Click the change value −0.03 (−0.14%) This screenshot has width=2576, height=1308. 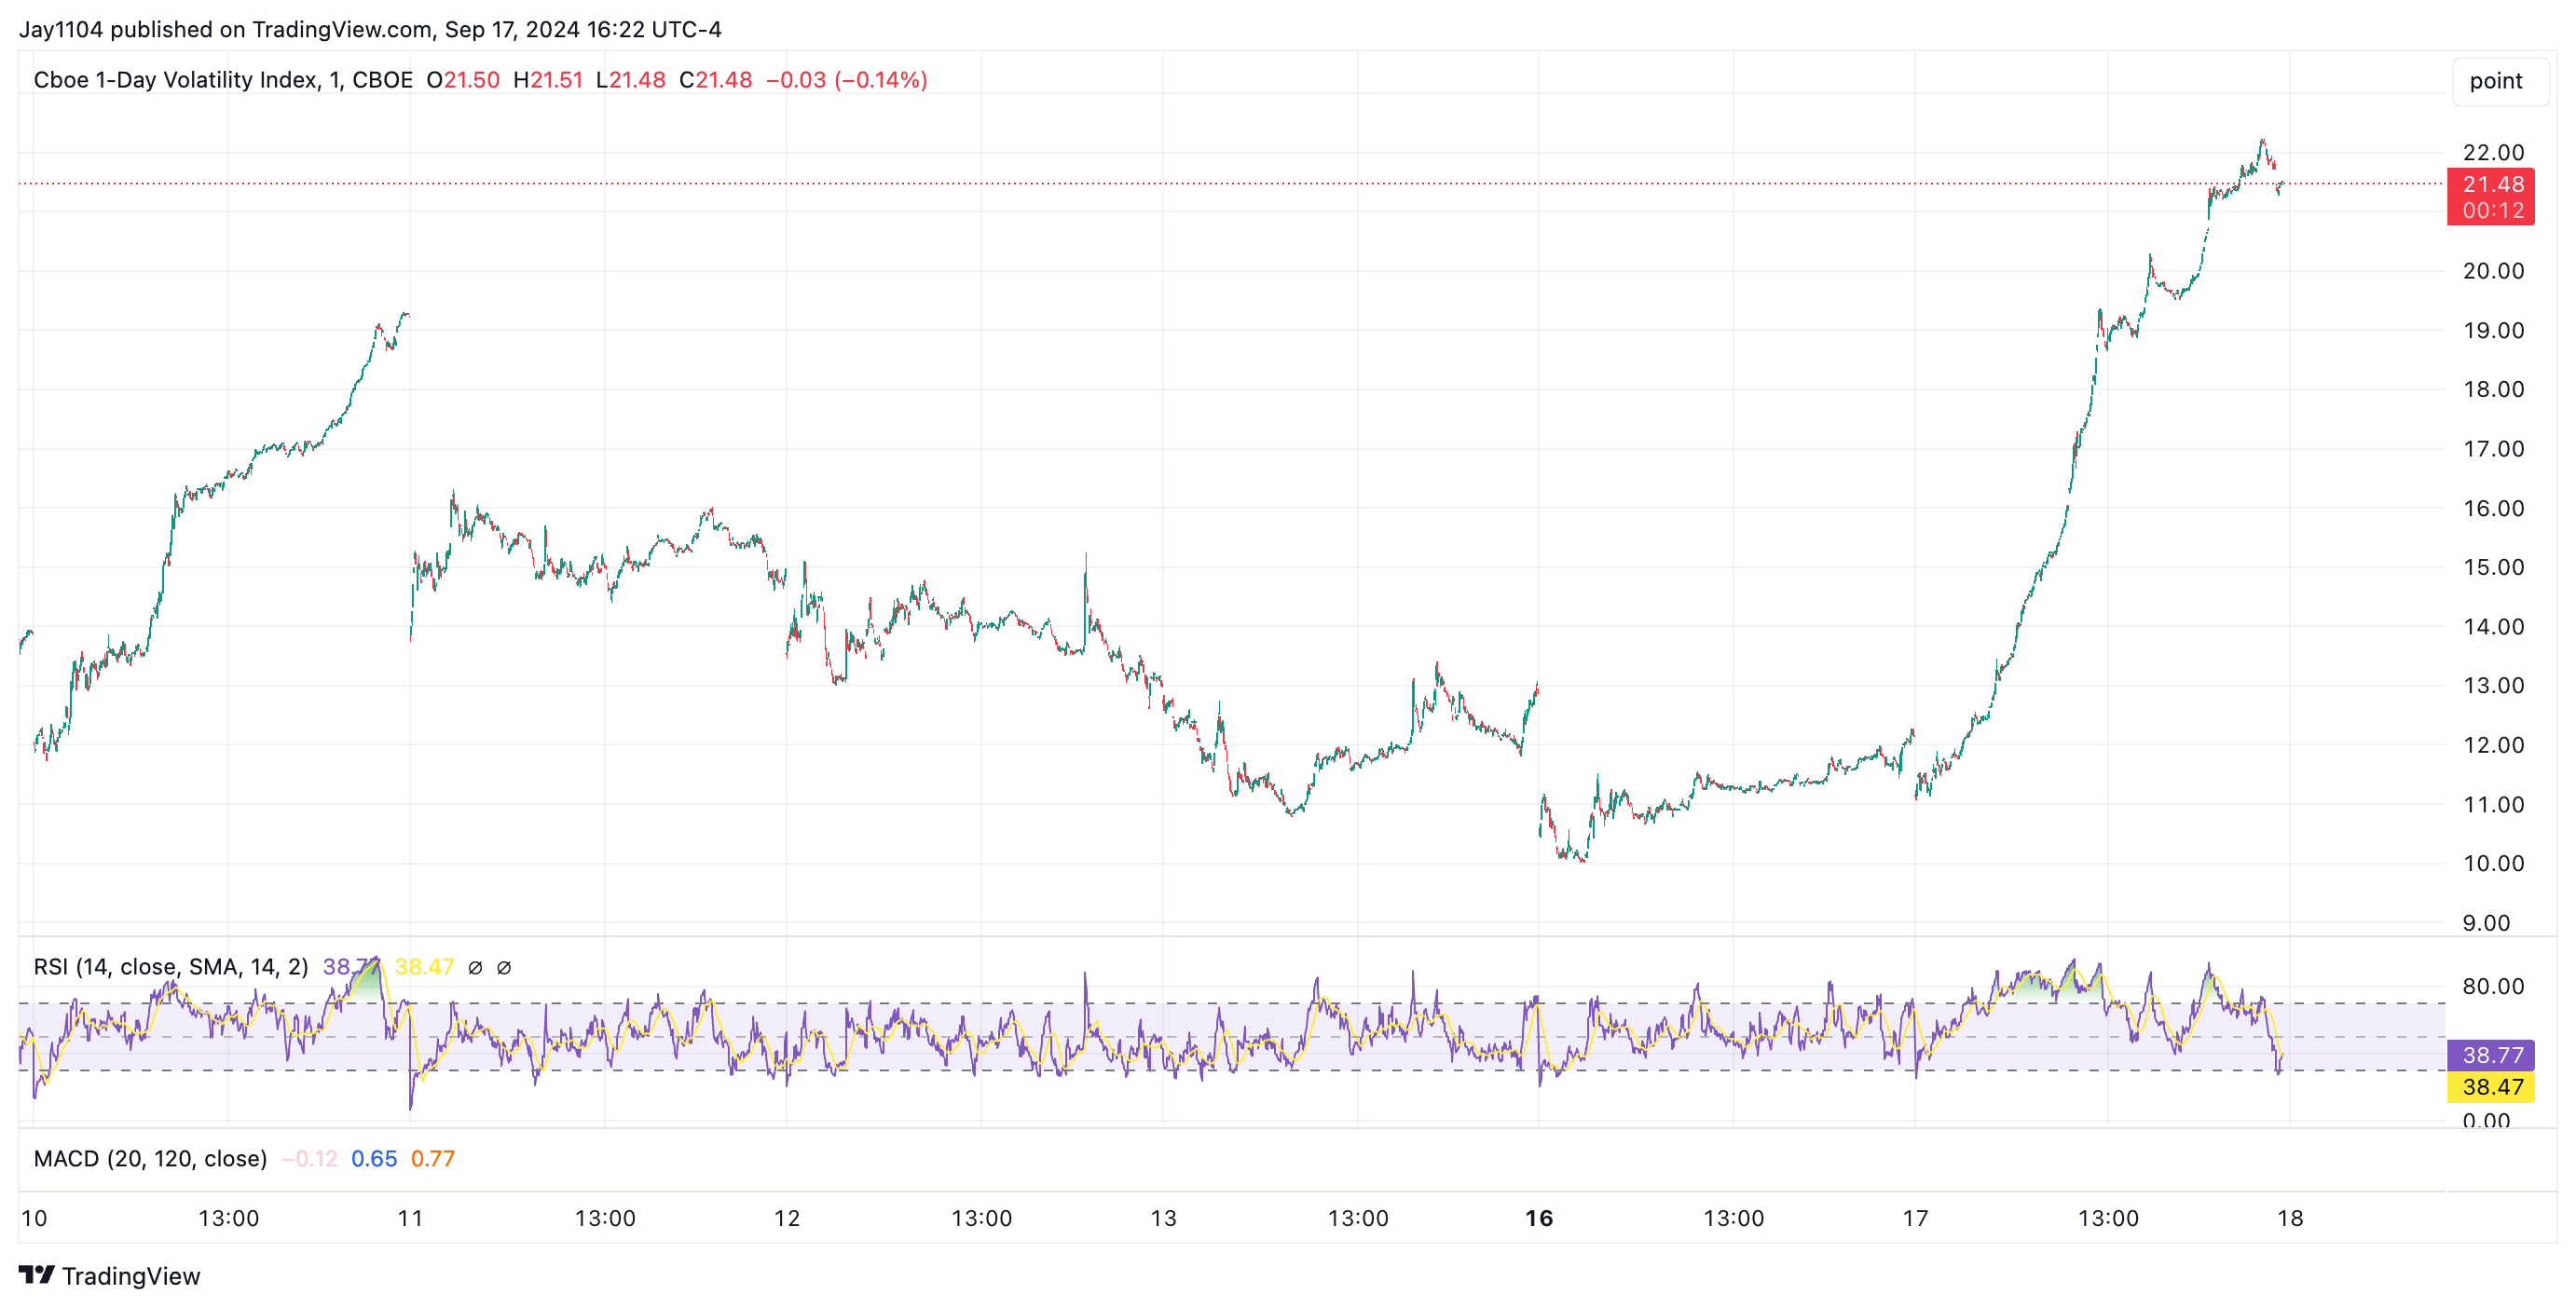point(847,80)
